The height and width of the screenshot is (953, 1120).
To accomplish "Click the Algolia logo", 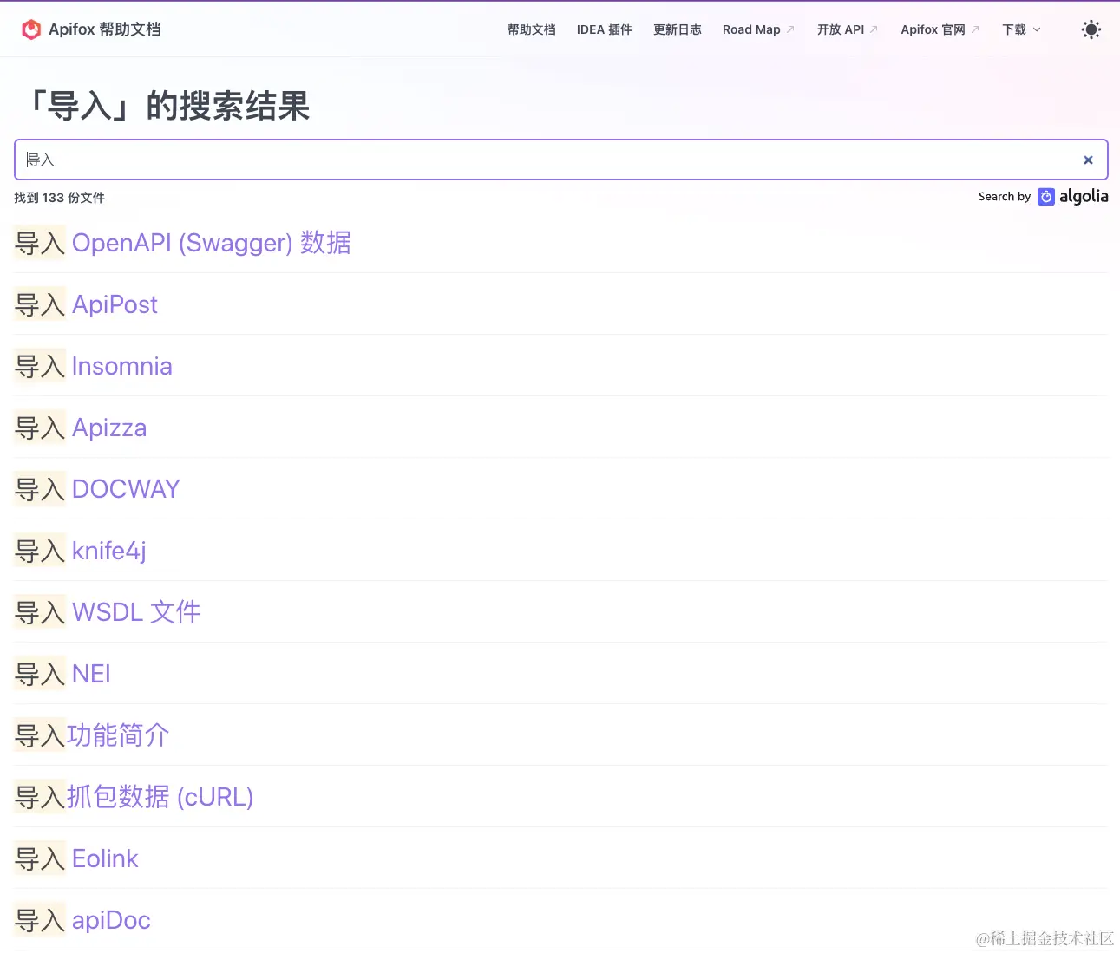I will (x=1073, y=197).
